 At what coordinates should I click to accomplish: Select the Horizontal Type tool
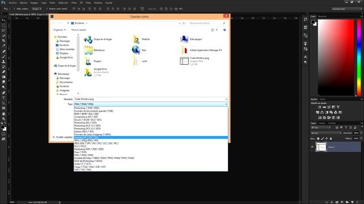tap(3, 98)
